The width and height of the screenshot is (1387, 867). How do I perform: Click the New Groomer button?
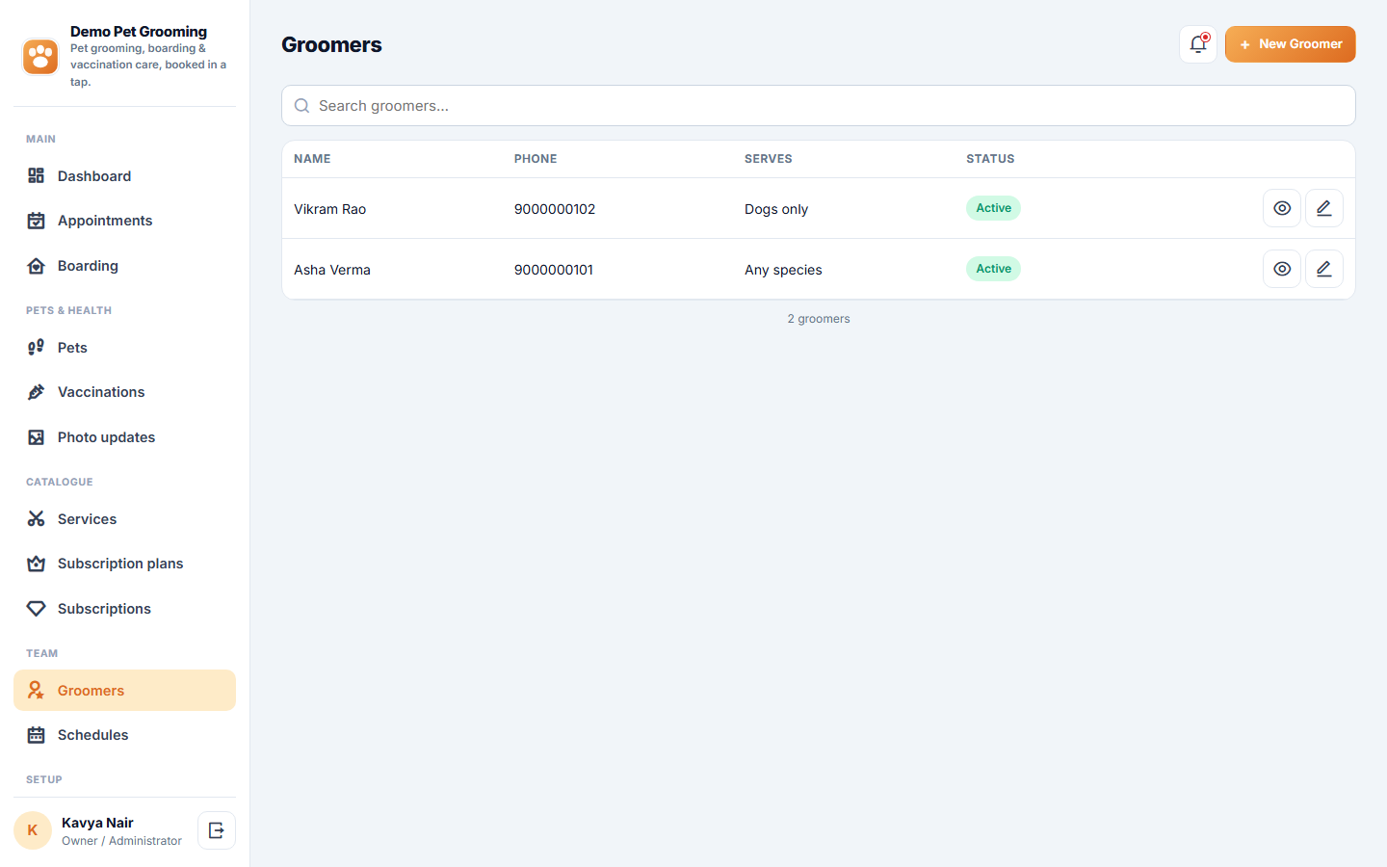1290,44
